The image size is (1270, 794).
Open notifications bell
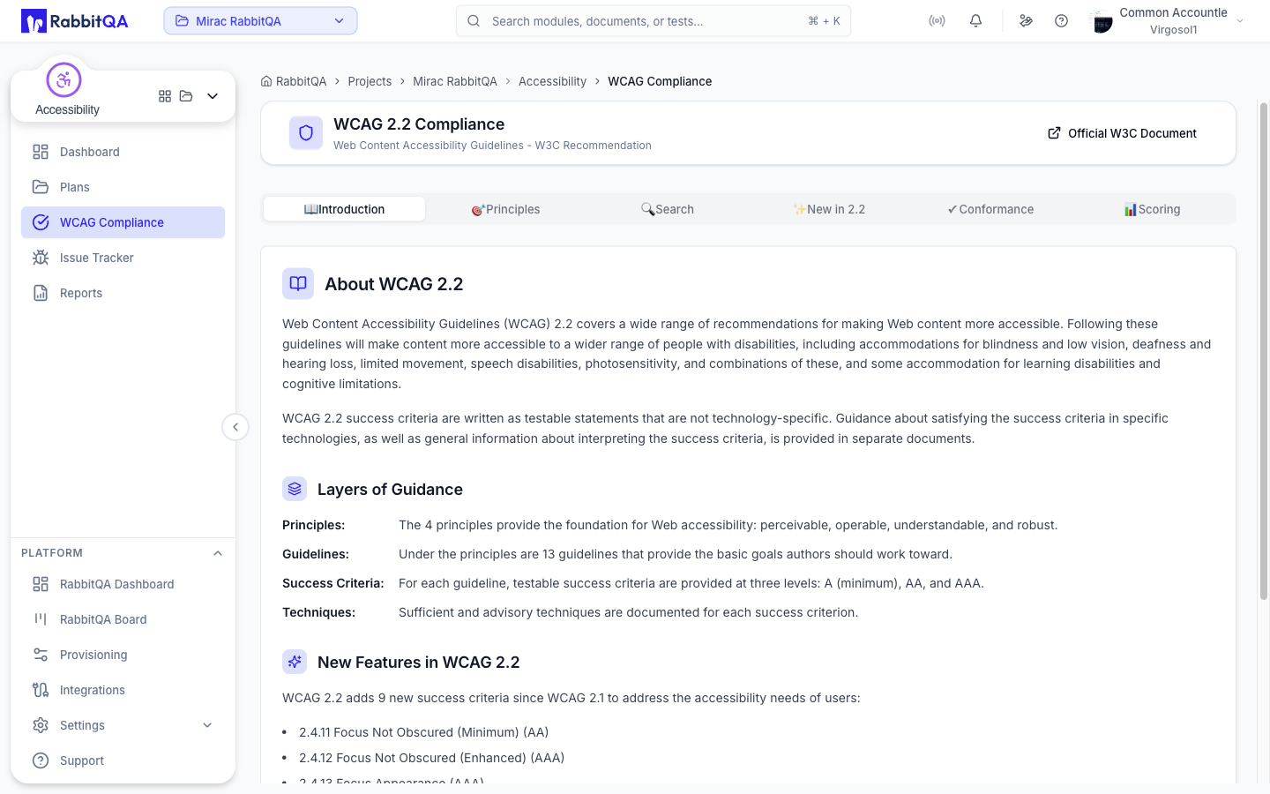[x=975, y=21]
